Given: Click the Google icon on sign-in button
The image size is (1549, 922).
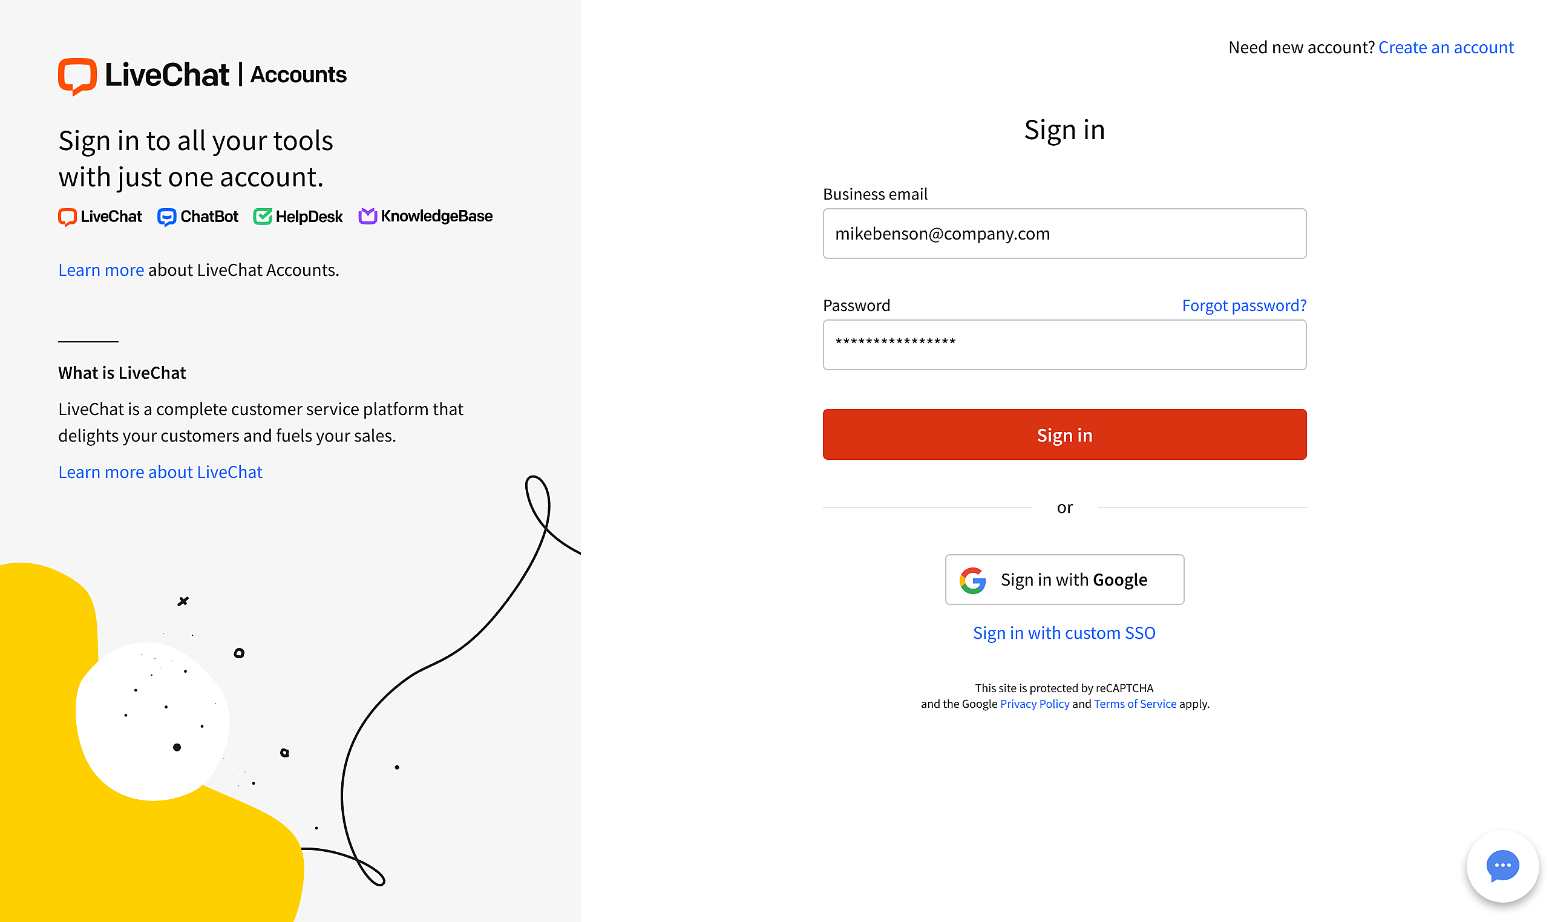Looking at the screenshot, I should pos(972,580).
